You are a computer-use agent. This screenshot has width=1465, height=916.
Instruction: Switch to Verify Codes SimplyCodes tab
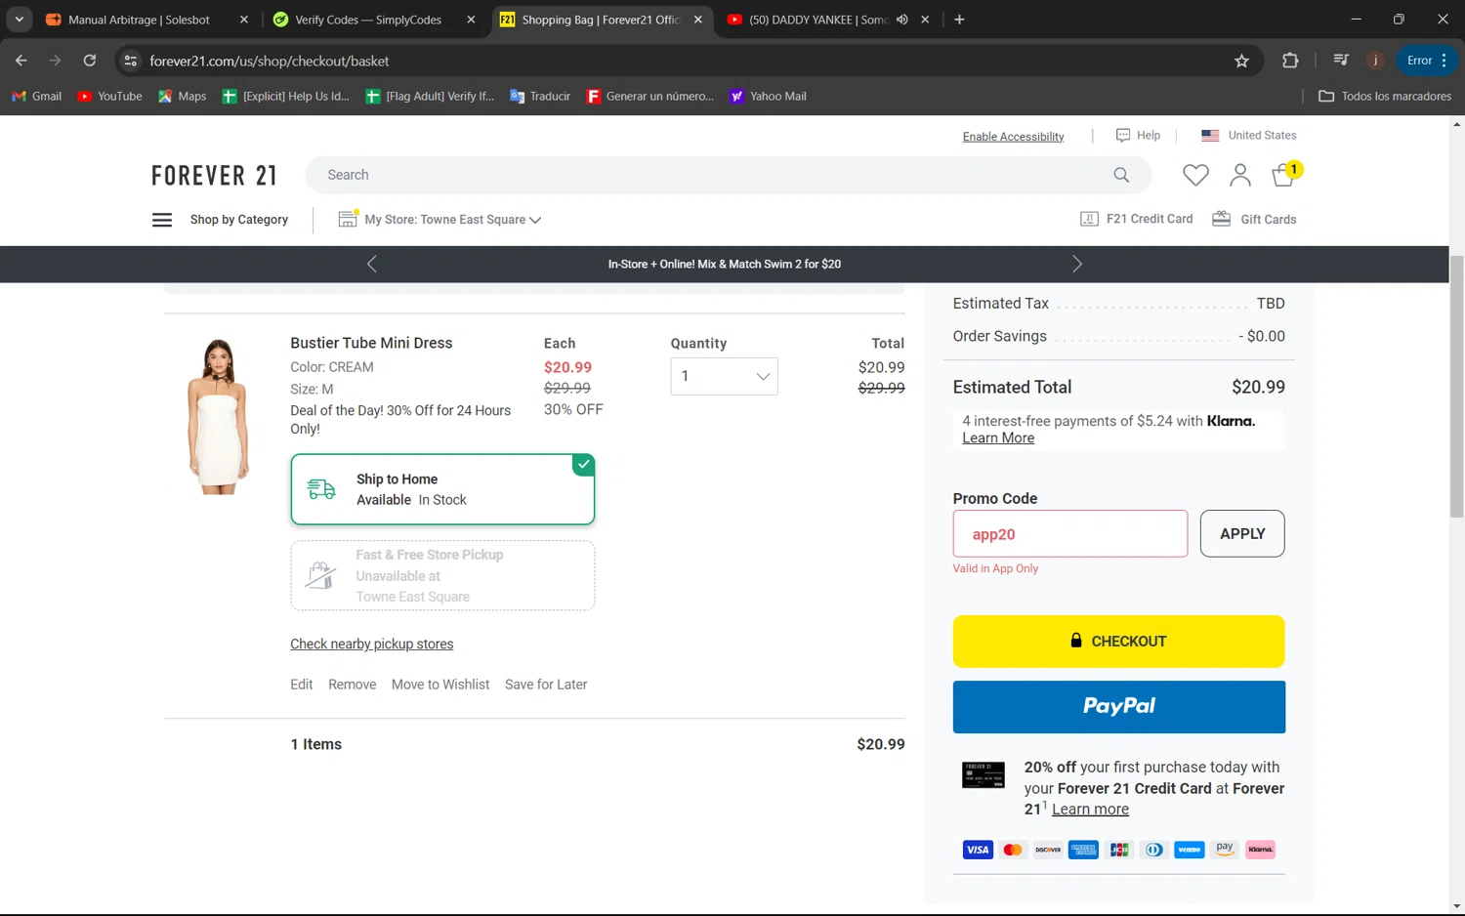[x=367, y=20]
